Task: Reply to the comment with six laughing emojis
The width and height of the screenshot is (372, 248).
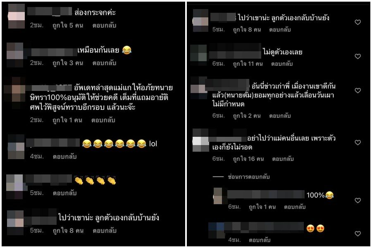Action: [x=65, y=156]
